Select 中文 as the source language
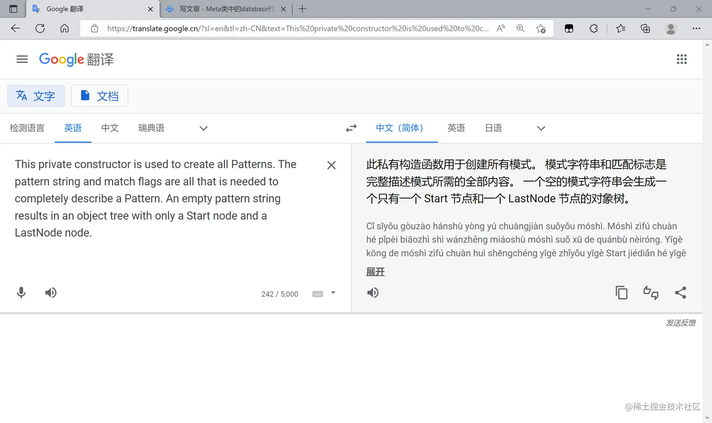 (110, 128)
